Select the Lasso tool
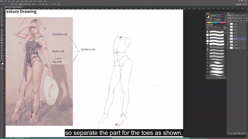 click(2, 15)
